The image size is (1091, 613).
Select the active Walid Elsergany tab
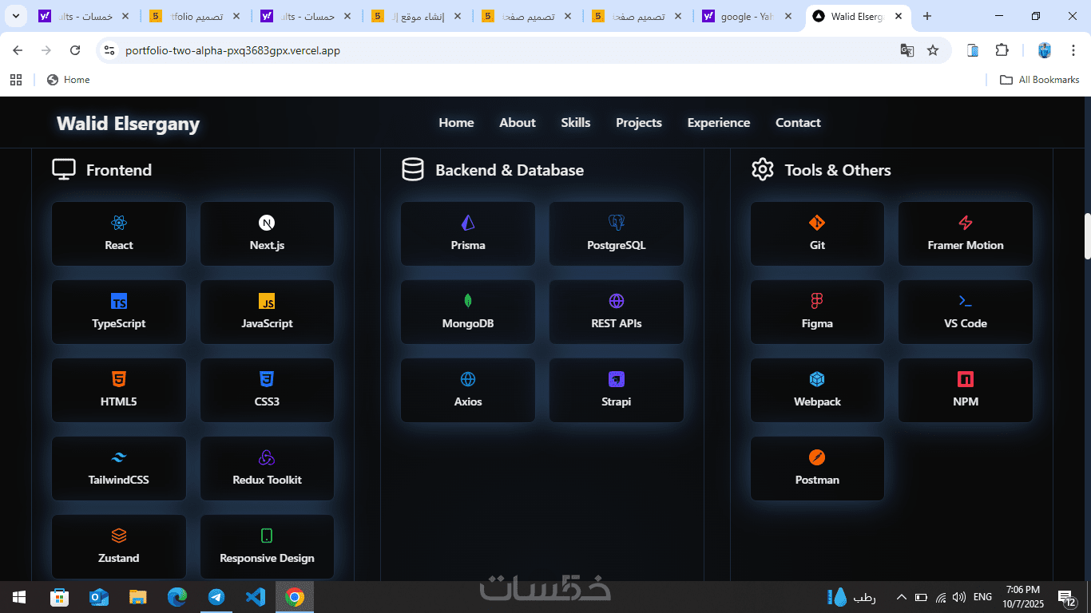point(859,16)
